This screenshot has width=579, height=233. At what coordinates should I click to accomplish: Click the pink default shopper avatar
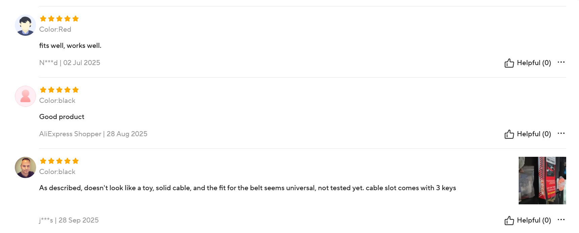coord(25,96)
